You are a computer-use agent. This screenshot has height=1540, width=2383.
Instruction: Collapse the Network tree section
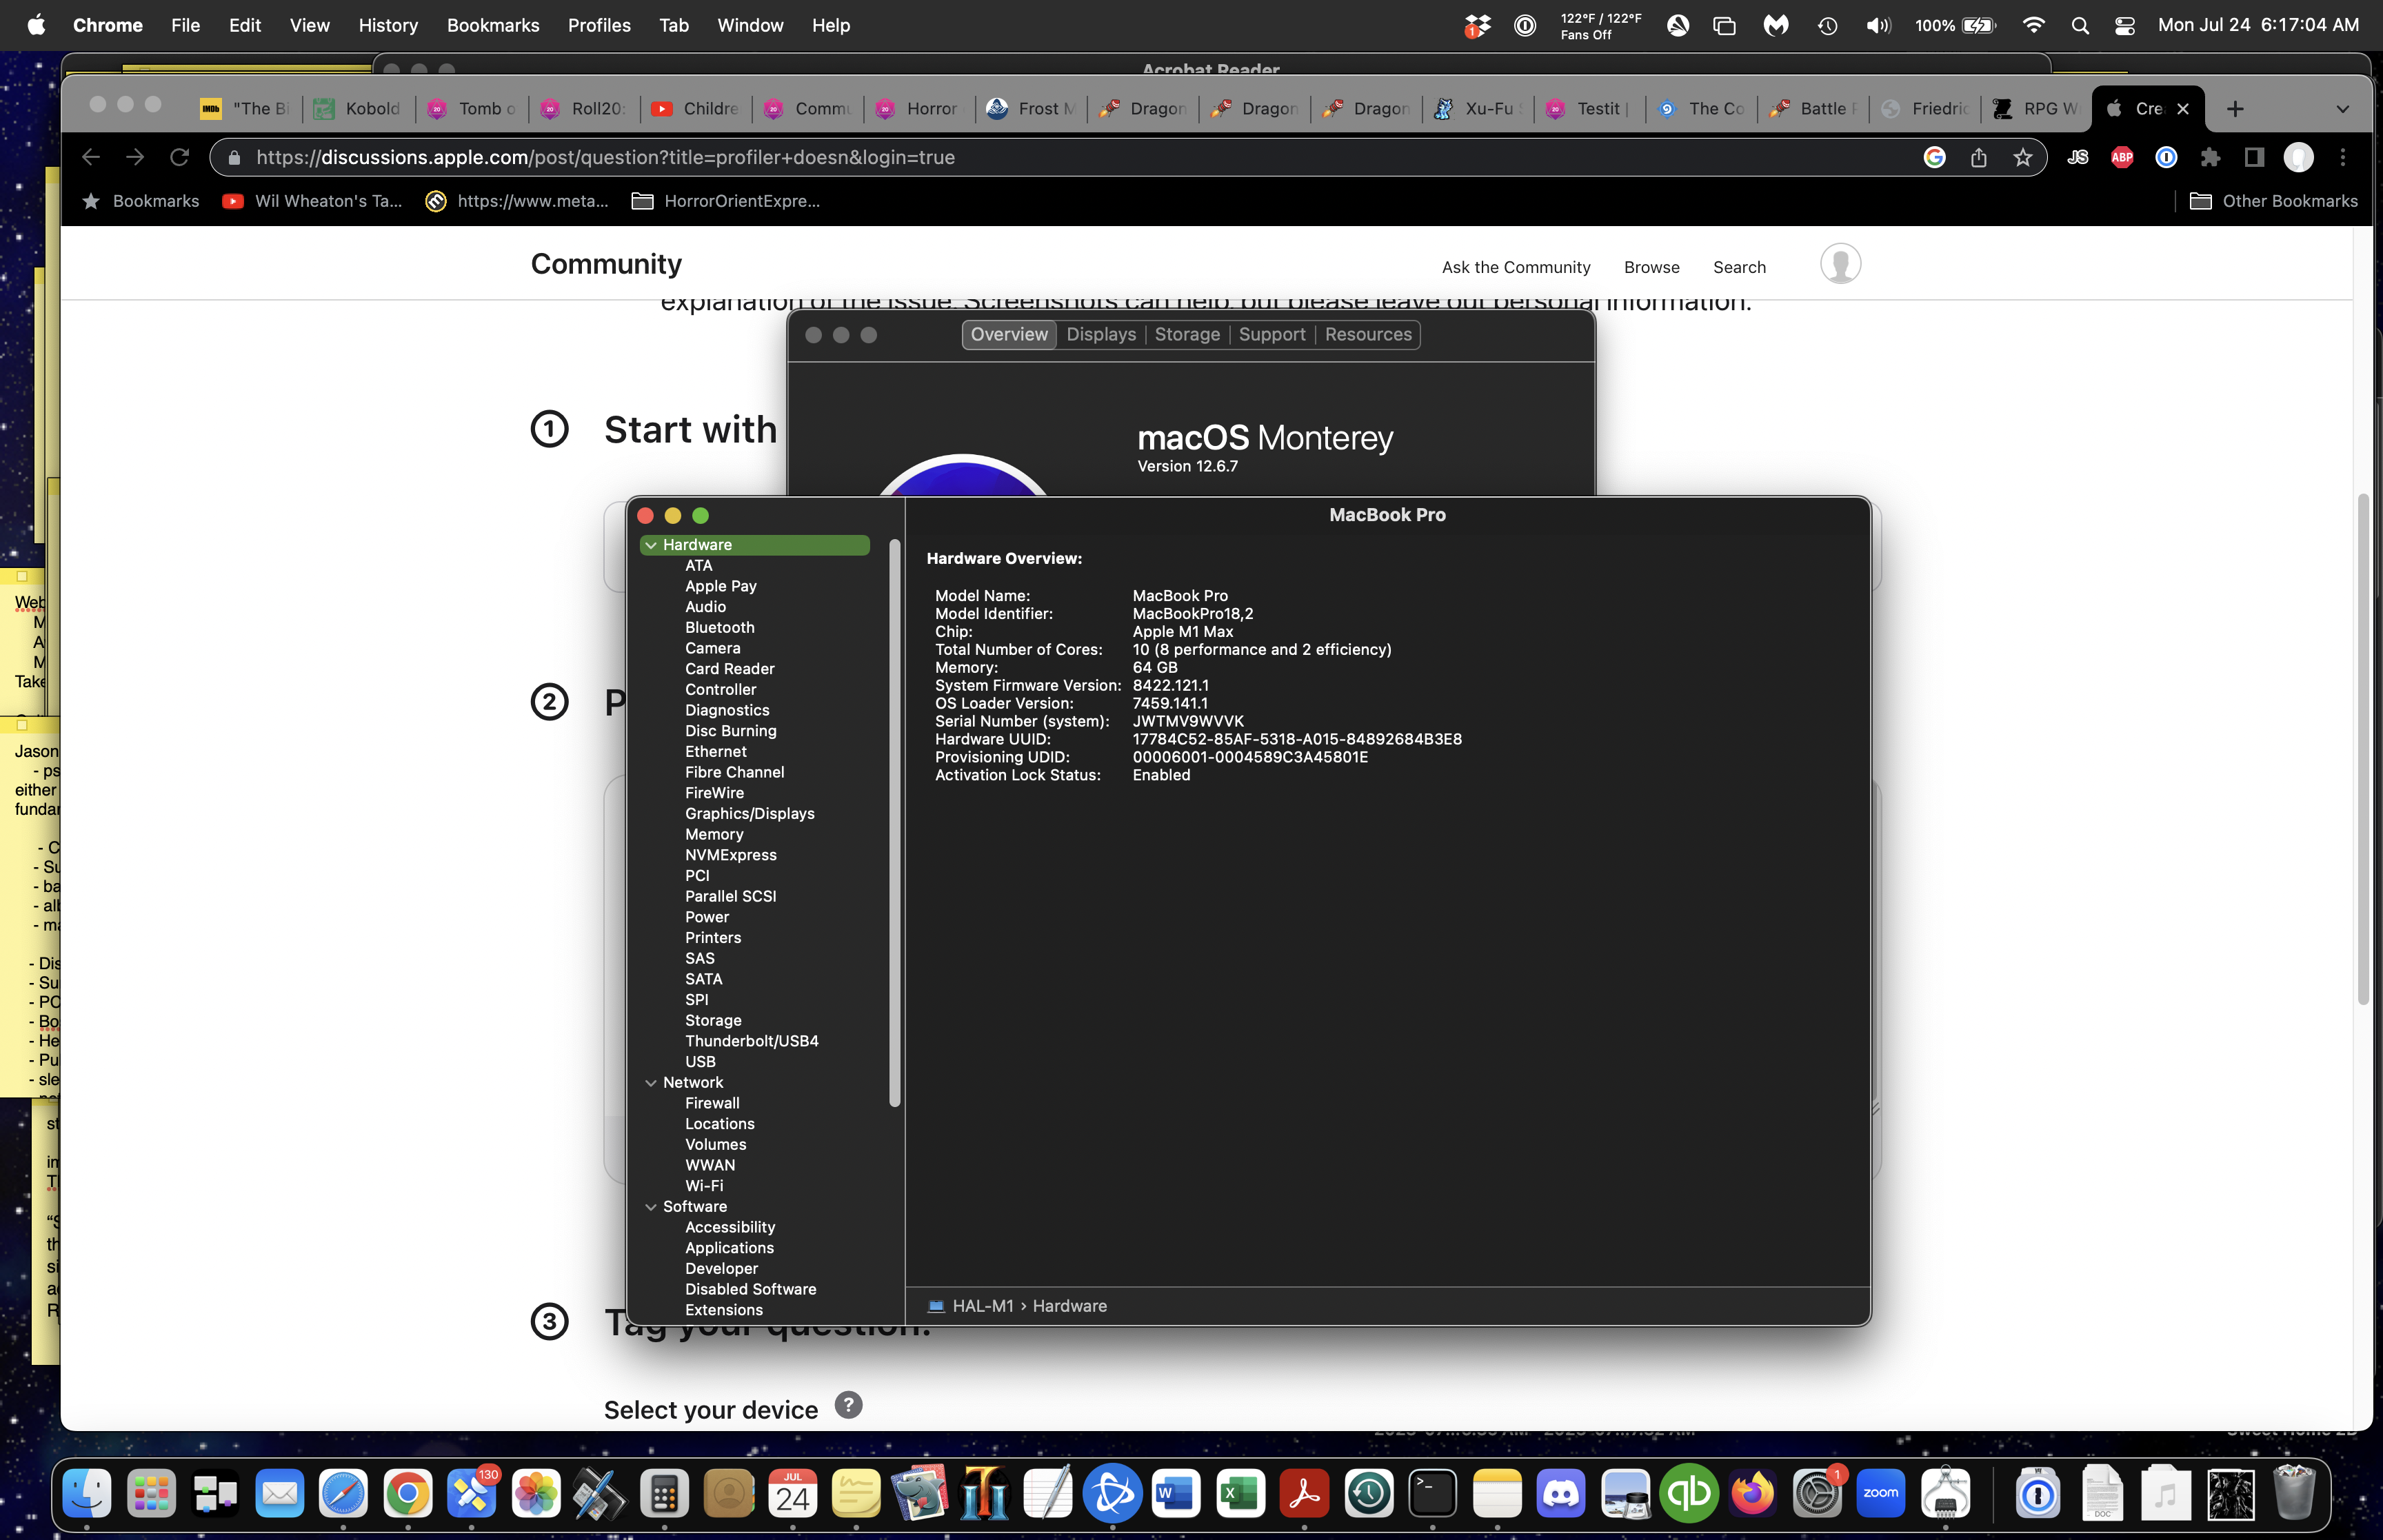tap(651, 1083)
